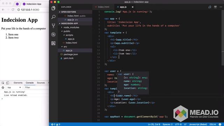This screenshot has height=126, width=224.
Task: Click 'App.js is running!' console message
Action: pos(15,92)
